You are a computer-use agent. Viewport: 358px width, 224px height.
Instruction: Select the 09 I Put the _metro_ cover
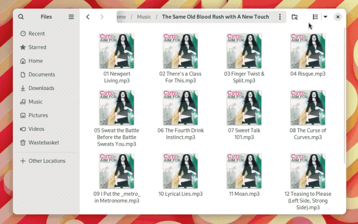(x=116, y=171)
